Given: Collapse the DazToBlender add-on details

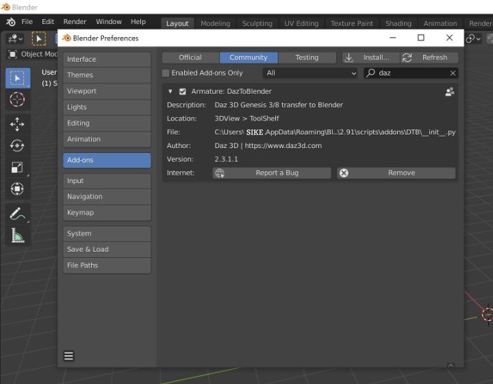Looking at the screenshot, I should 170,91.
